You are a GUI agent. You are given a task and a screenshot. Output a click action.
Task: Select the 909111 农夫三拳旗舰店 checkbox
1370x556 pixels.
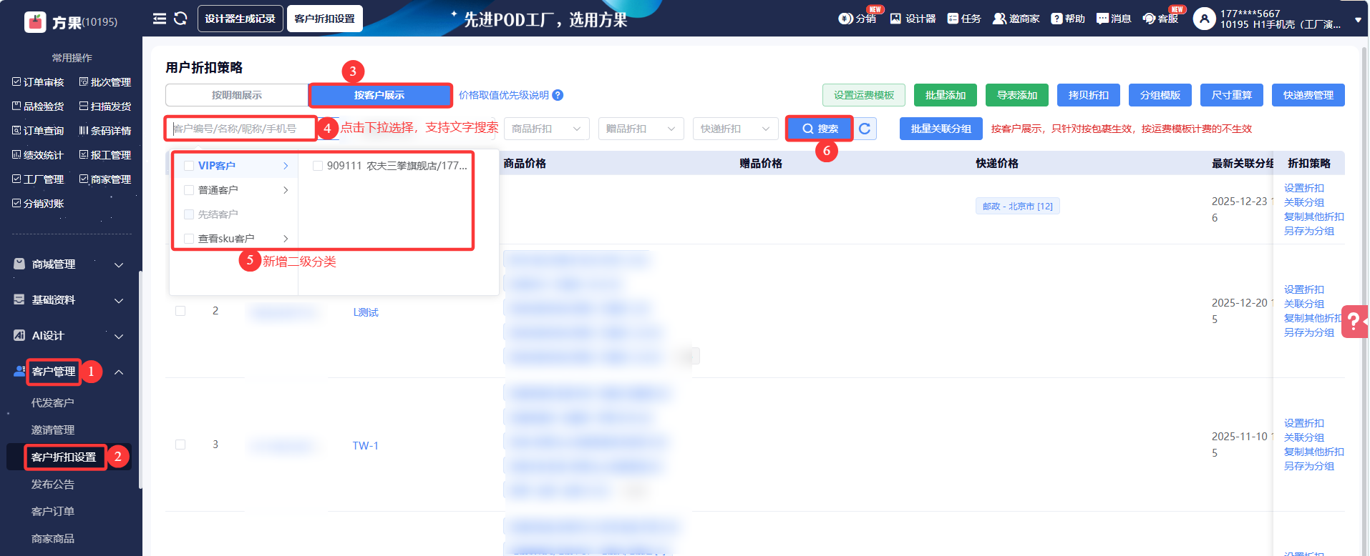pos(318,166)
